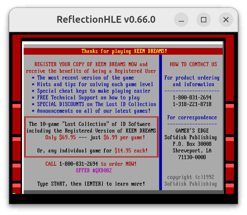Click 'and information' text
Image resolution: width=247 pixels, height=215 pixels.
point(193,85)
